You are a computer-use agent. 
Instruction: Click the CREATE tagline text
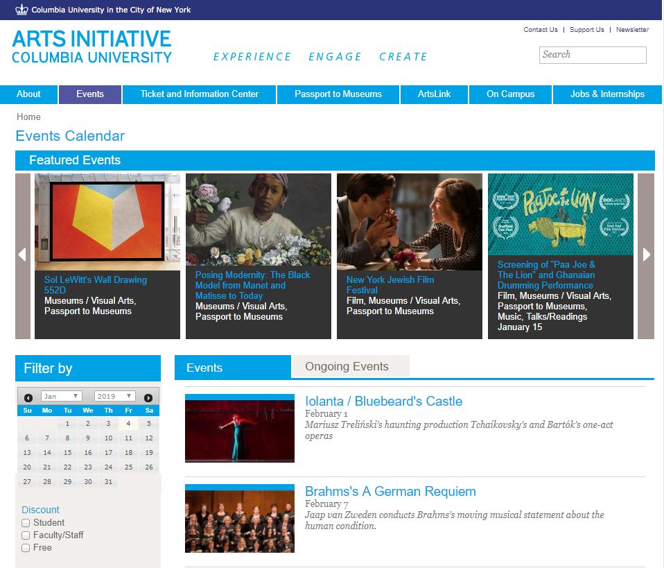coord(403,57)
